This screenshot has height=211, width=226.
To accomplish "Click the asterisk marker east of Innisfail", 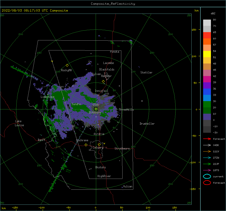I will point(119,86).
